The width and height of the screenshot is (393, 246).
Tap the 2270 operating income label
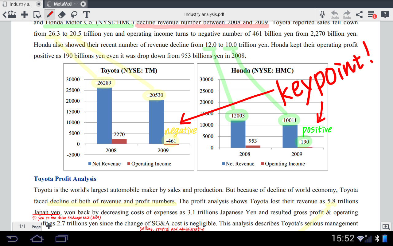click(x=119, y=135)
